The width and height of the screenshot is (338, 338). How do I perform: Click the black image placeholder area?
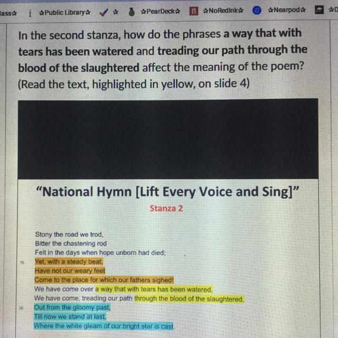[168, 139]
